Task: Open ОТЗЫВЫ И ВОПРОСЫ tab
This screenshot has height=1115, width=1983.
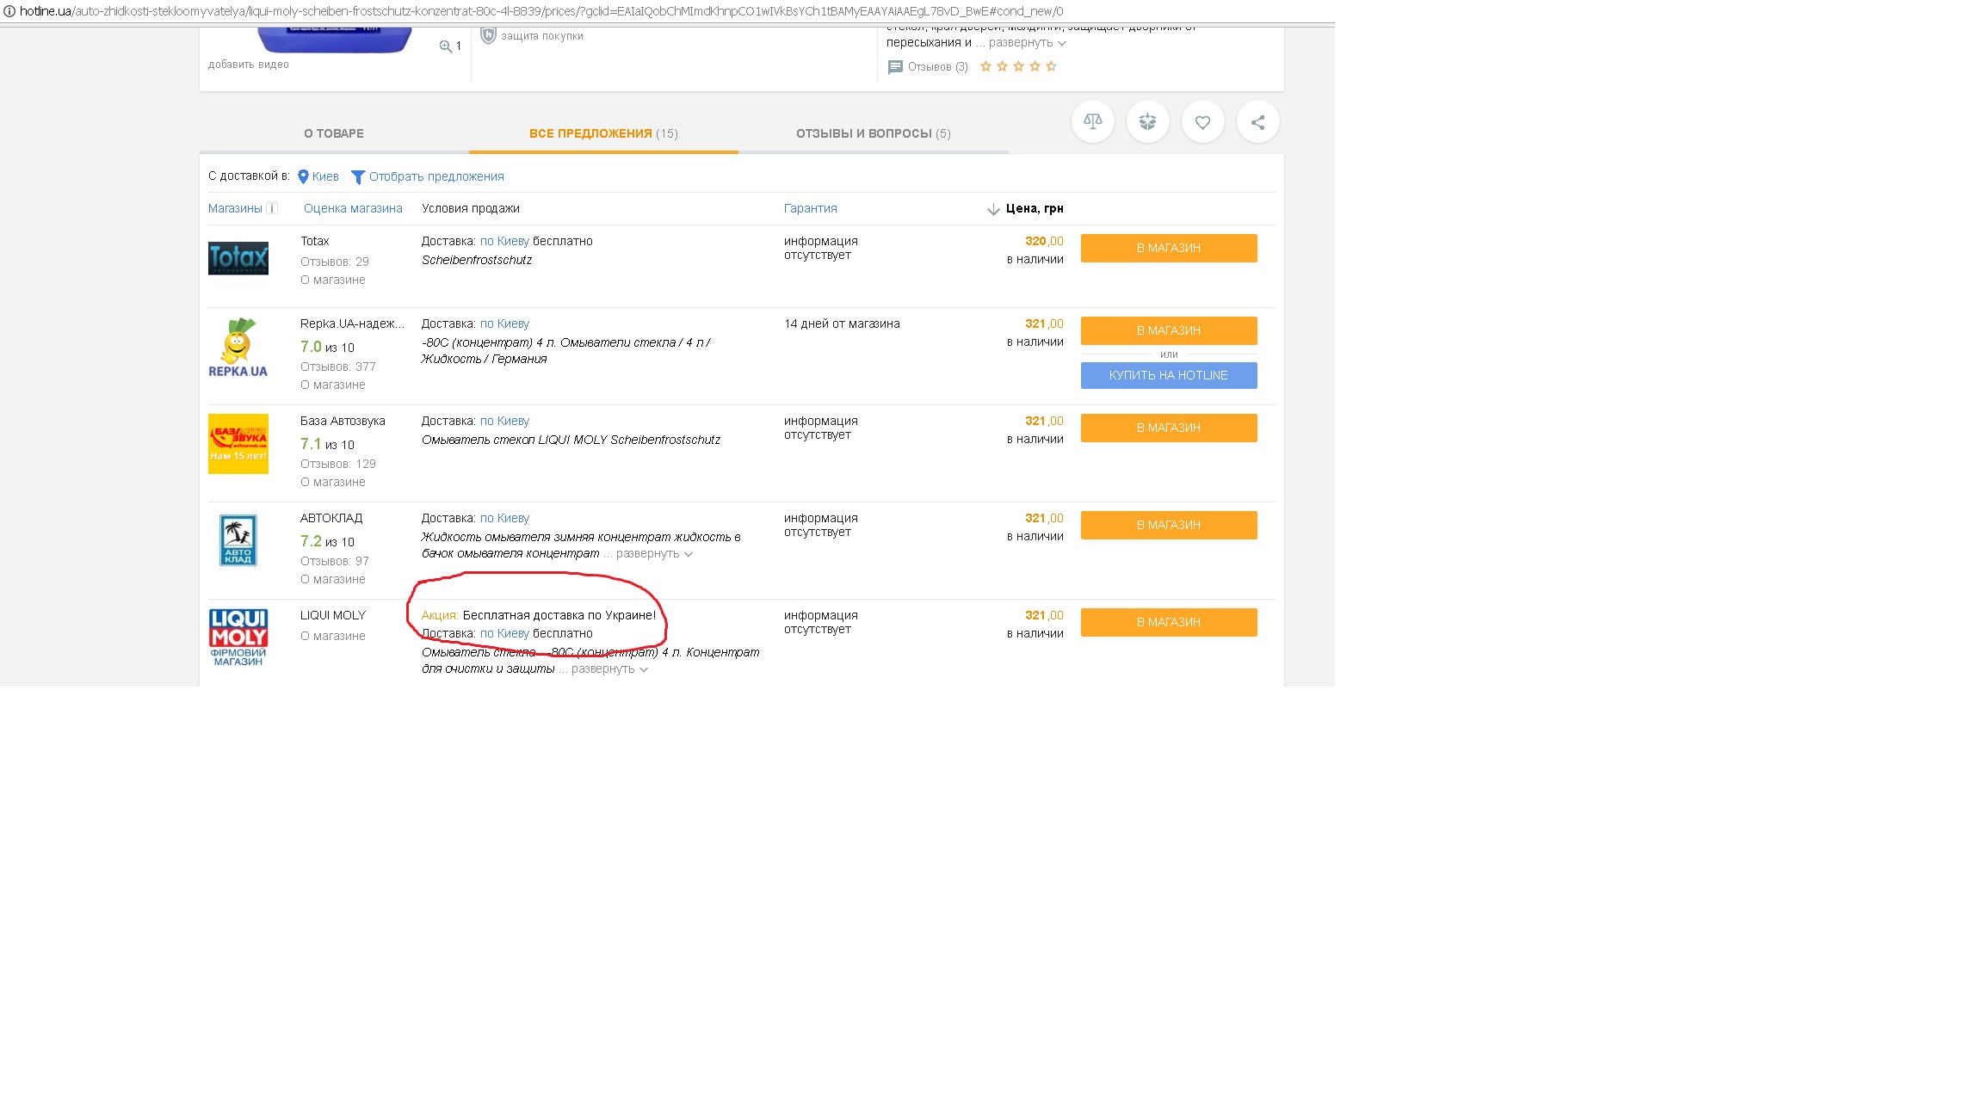Action: pos(873,133)
